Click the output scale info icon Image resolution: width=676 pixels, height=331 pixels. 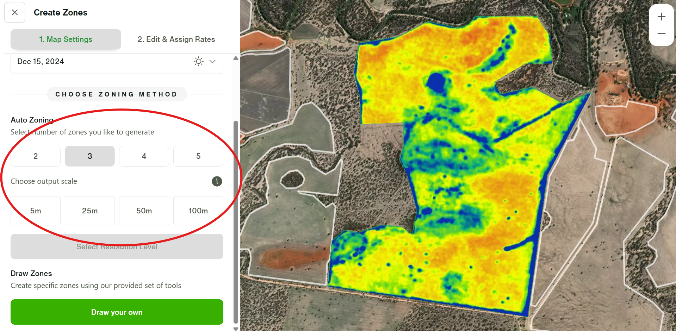(217, 181)
